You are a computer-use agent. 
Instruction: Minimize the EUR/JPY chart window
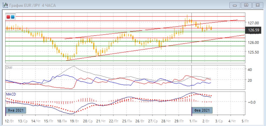point(235,5)
